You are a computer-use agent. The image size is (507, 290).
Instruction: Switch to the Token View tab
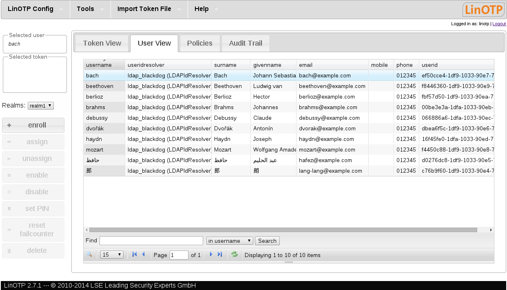coord(102,43)
